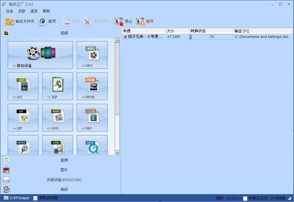Enable 转换完成后关闭电脑 shutdown checkbox
This screenshot has width=294, height=202.
[245, 198]
